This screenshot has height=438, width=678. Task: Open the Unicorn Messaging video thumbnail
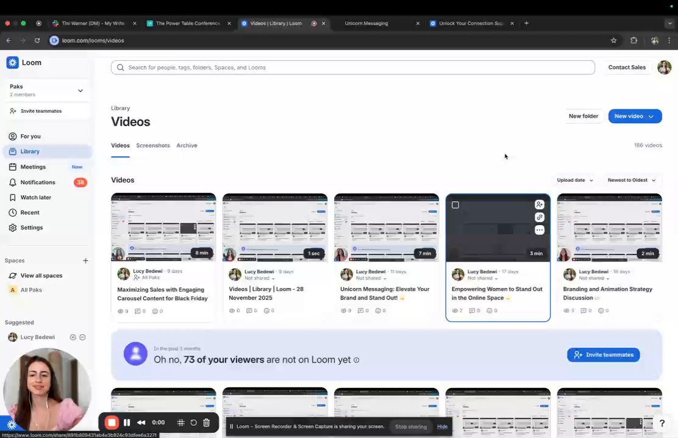click(386, 227)
